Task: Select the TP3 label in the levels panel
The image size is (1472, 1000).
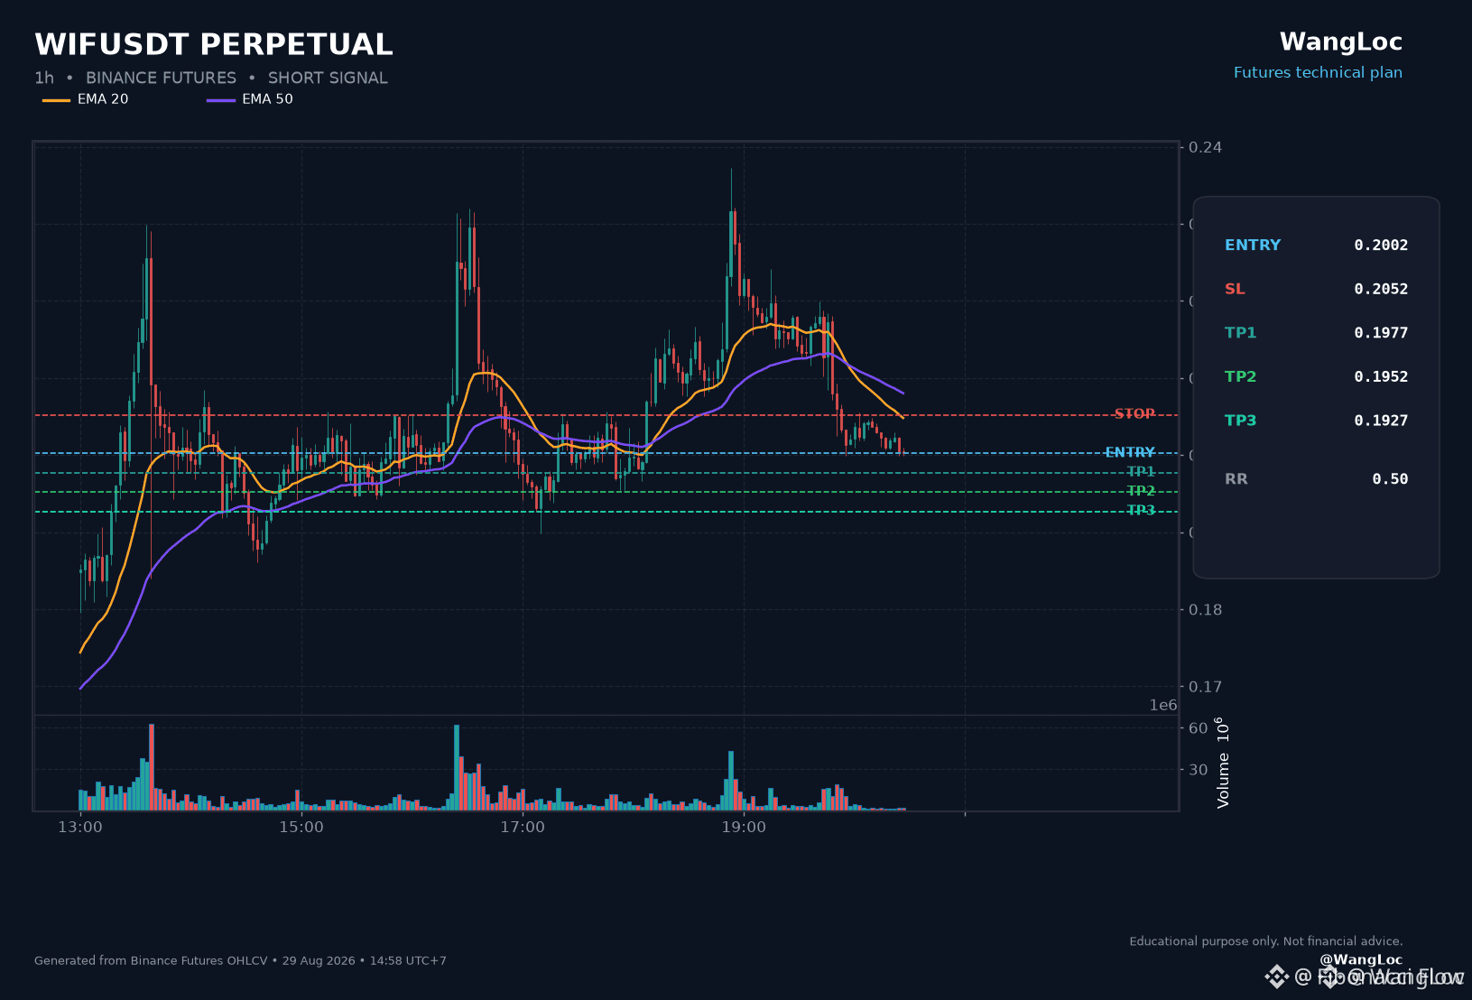Action: [x=1240, y=421]
